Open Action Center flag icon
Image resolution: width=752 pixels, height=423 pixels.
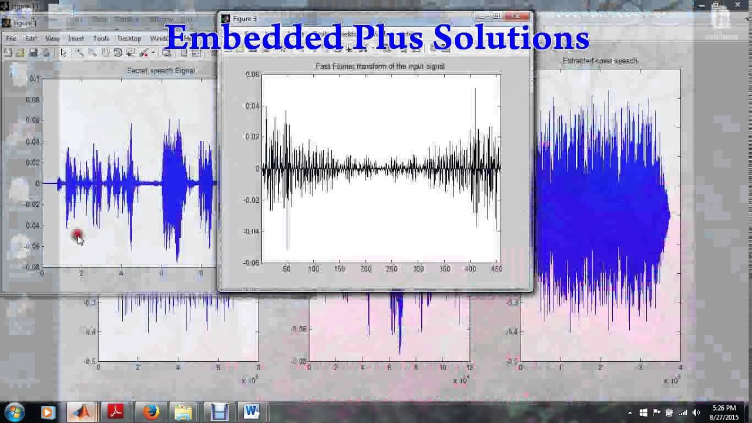pyautogui.click(x=656, y=412)
